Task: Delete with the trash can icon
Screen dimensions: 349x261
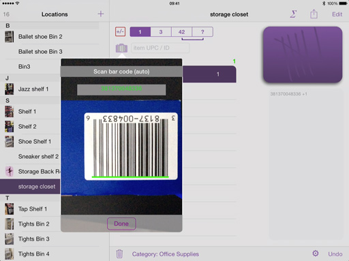Action: (119, 254)
